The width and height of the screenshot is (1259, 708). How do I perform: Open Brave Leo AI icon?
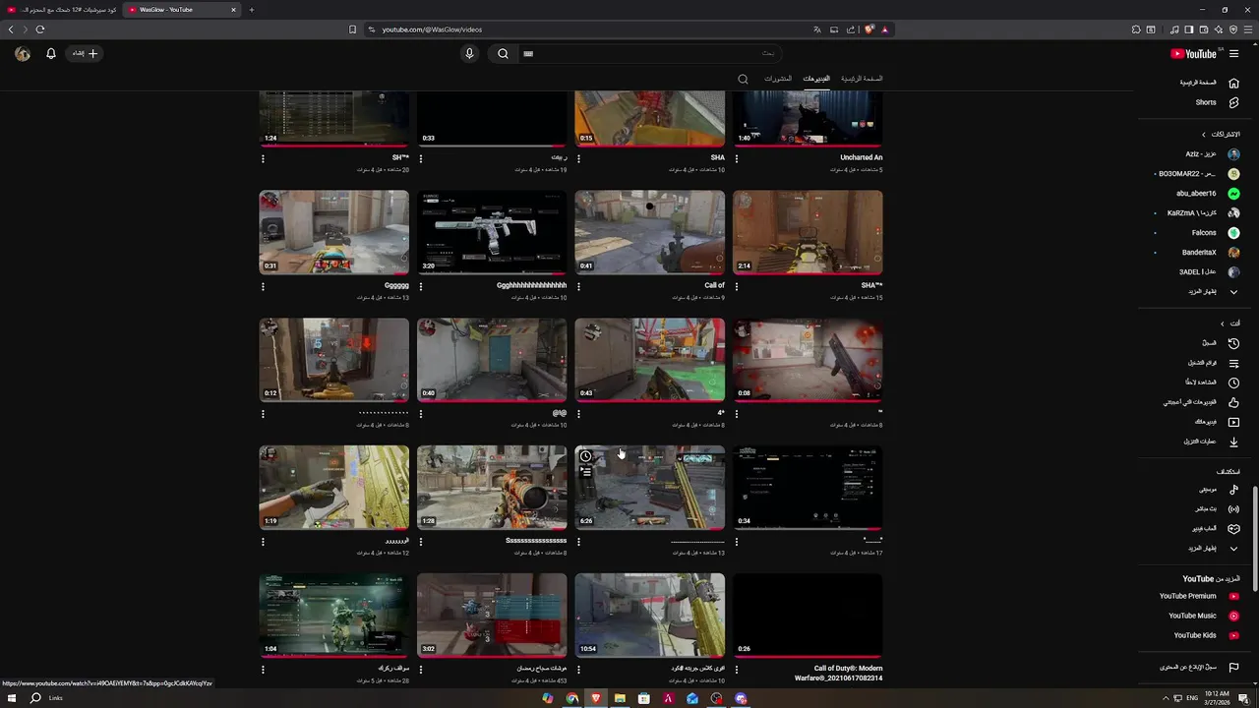(x=1218, y=29)
